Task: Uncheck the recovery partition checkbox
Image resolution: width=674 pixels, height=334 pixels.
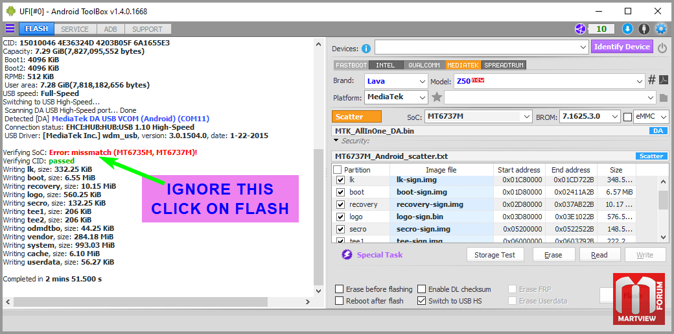Action: [341, 204]
